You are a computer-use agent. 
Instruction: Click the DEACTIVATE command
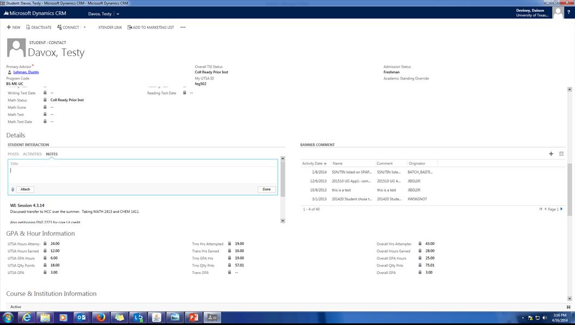tap(38, 27)
